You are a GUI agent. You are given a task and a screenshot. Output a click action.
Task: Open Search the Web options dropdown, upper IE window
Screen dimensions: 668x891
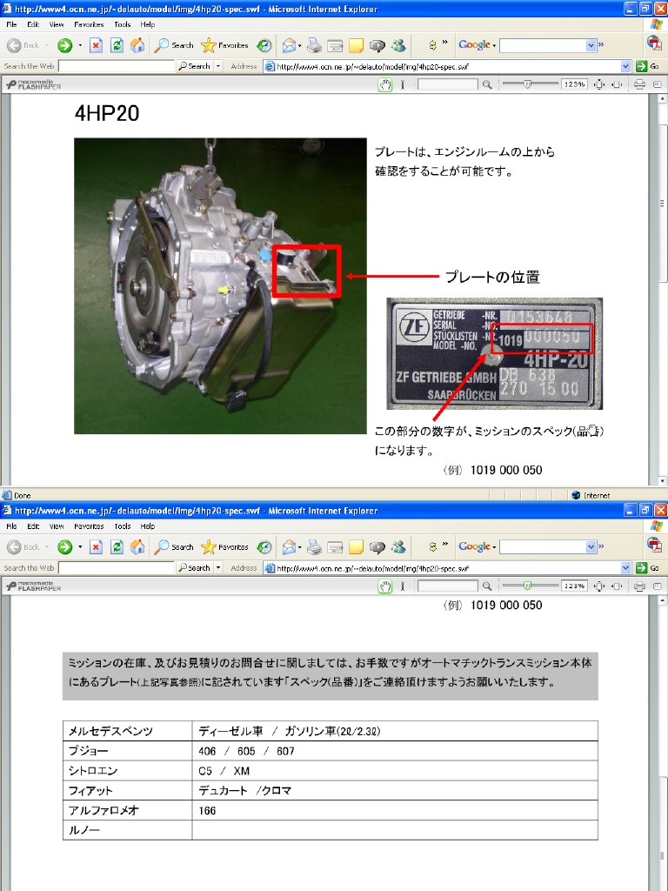point(218,66)
